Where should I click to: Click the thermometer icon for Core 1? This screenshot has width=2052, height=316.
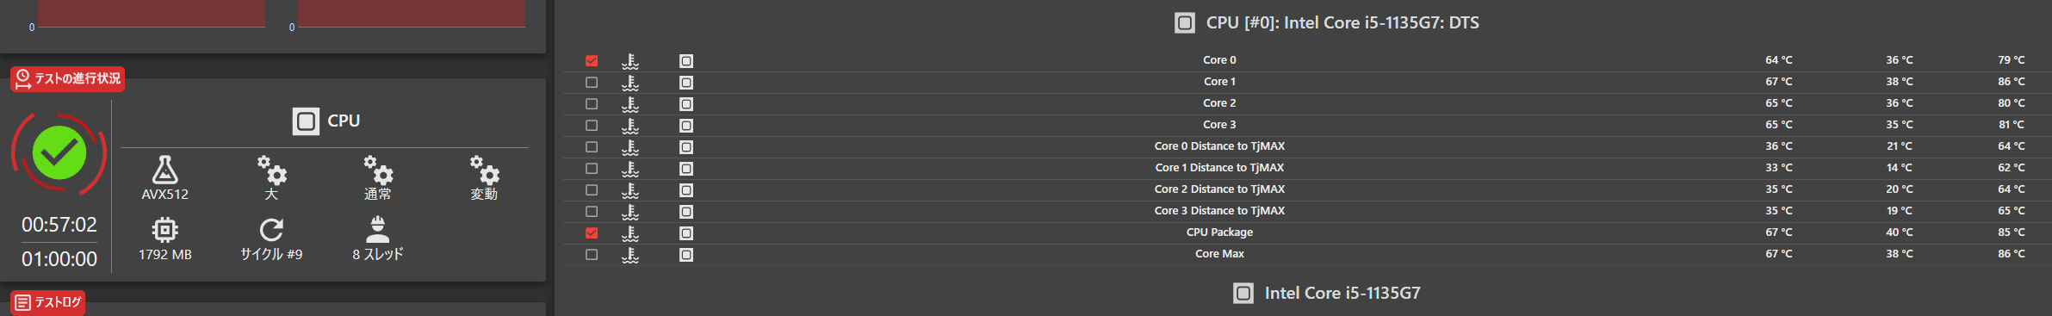(x=630, y=83)
